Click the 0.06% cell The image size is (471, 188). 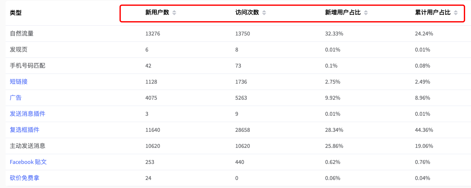tap(332, 178)
